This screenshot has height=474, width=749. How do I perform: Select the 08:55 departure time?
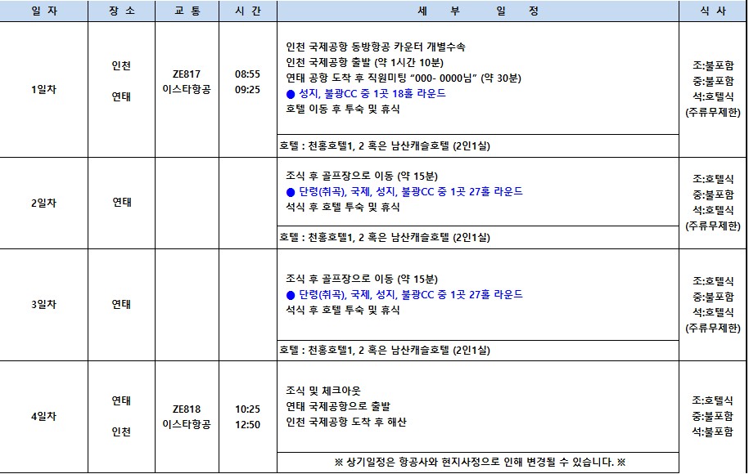(x=247, y=74)
